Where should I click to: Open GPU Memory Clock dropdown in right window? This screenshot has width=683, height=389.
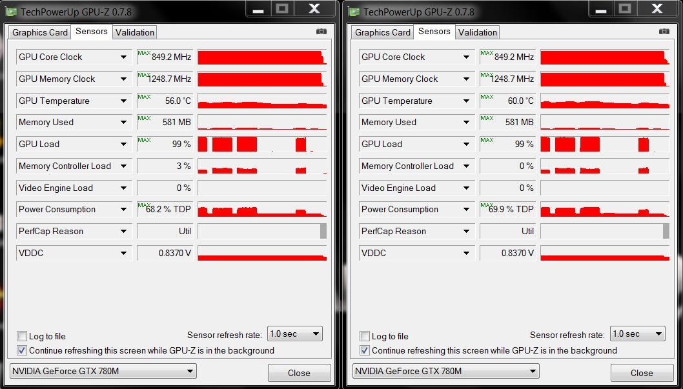pyautogui.click(x=467, y=79)
